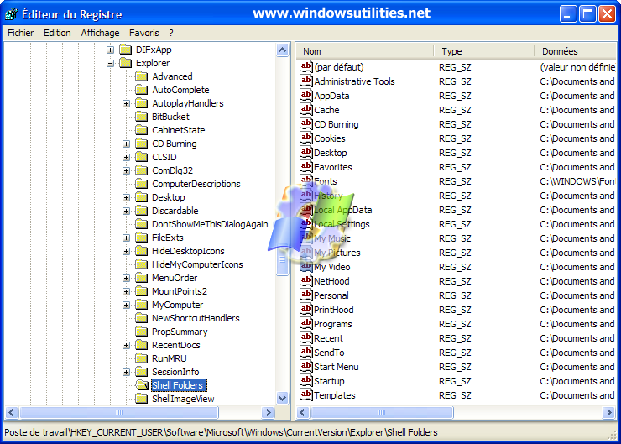Click values pane scroll right arrow

pos(608,413)
